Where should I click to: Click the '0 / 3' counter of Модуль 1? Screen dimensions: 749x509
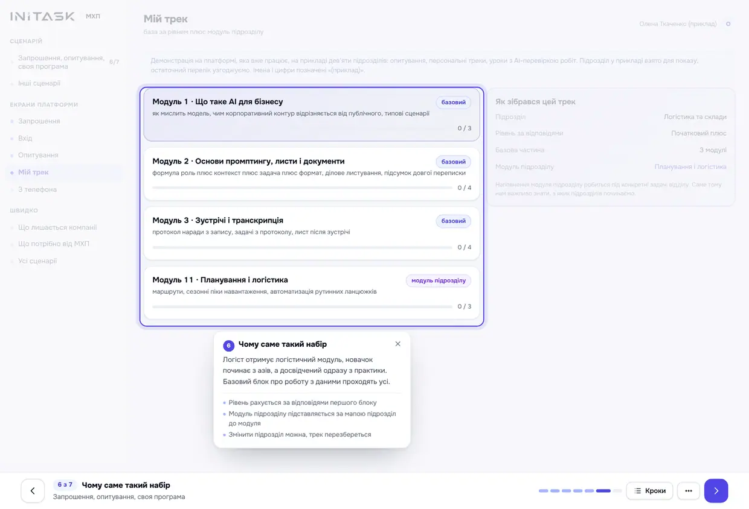[465, 128]
